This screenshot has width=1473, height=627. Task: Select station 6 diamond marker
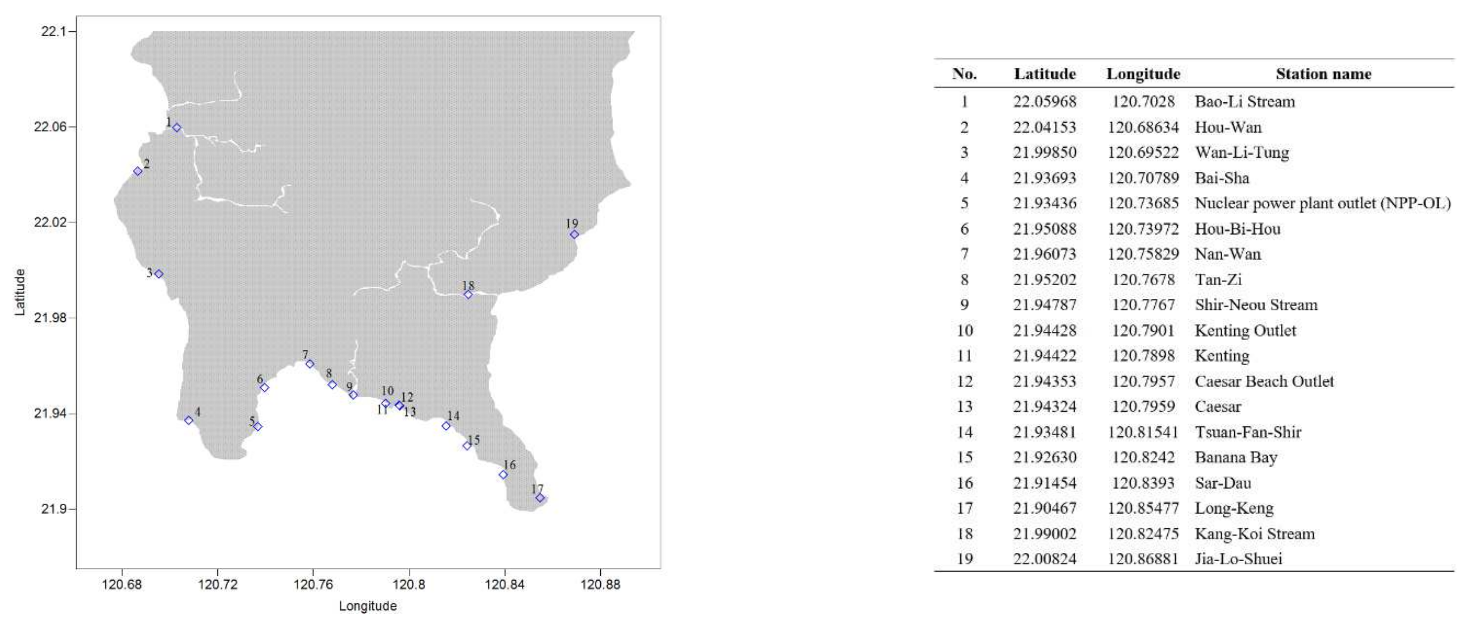point(264,387)
